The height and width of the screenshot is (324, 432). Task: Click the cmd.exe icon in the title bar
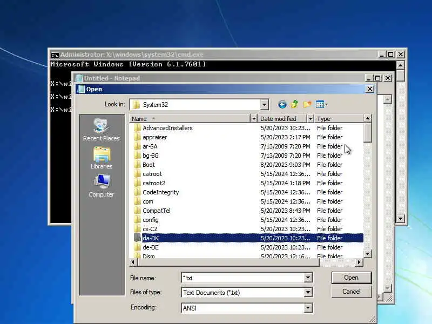55,55
